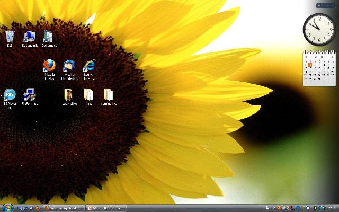Open the middle plain folder on the desktop
Screen dimensions: 339x212
click(88, 95)
